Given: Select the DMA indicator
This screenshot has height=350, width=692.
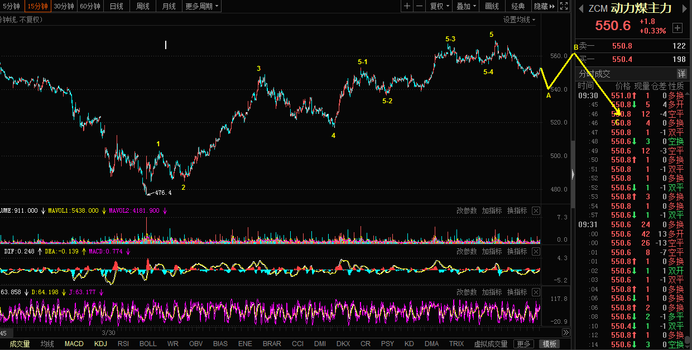Looking at the screenshot, I should coord(431,344).
